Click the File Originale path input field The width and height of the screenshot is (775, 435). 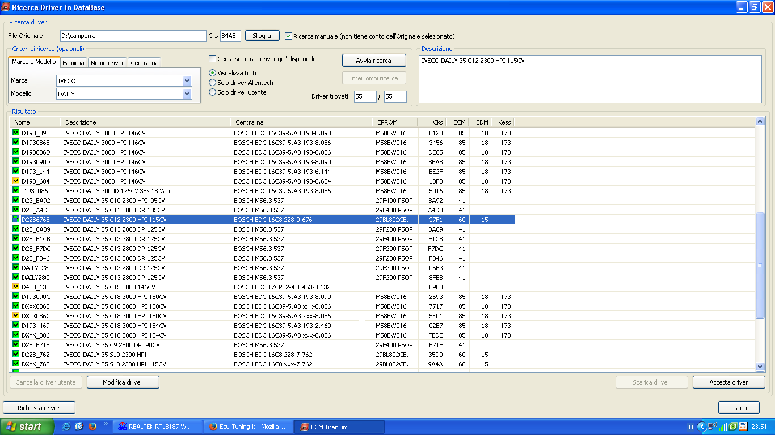tap(133, 36)
